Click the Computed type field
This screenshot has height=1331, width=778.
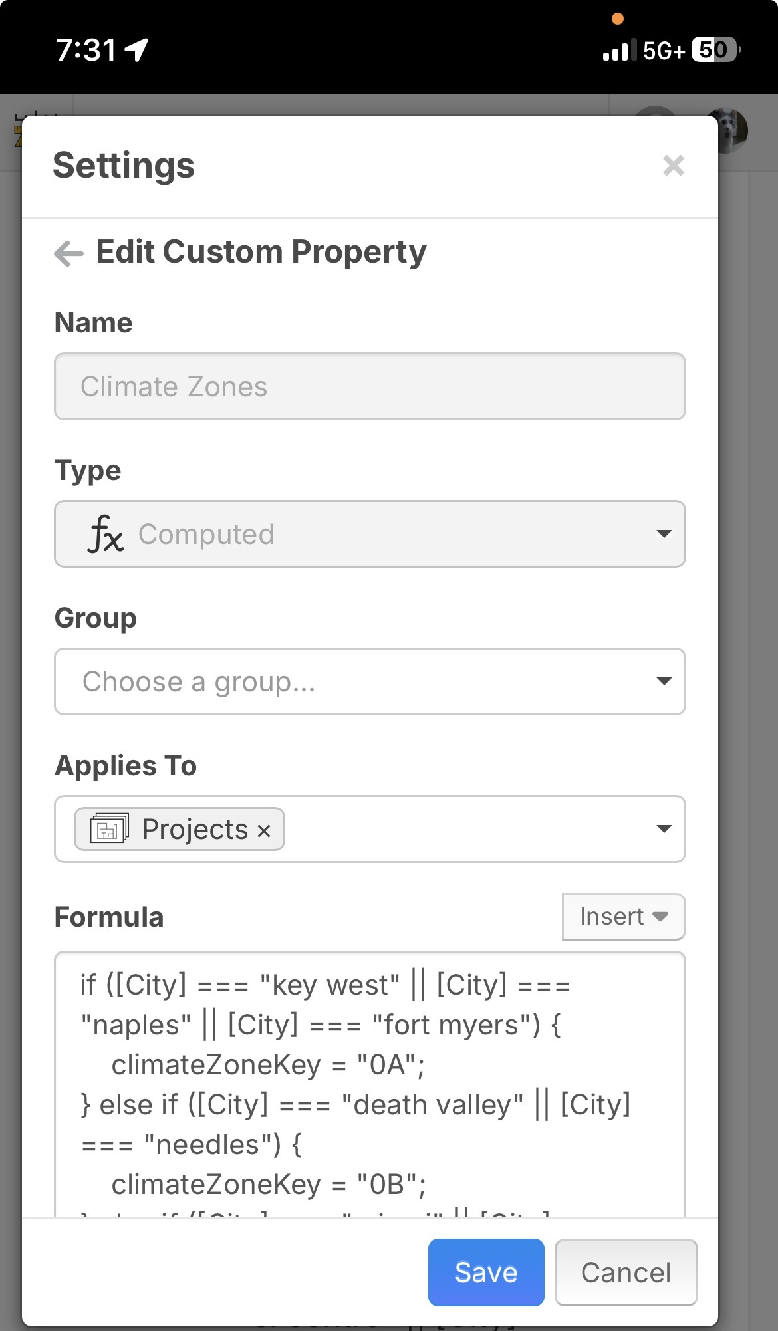[370, 534]
